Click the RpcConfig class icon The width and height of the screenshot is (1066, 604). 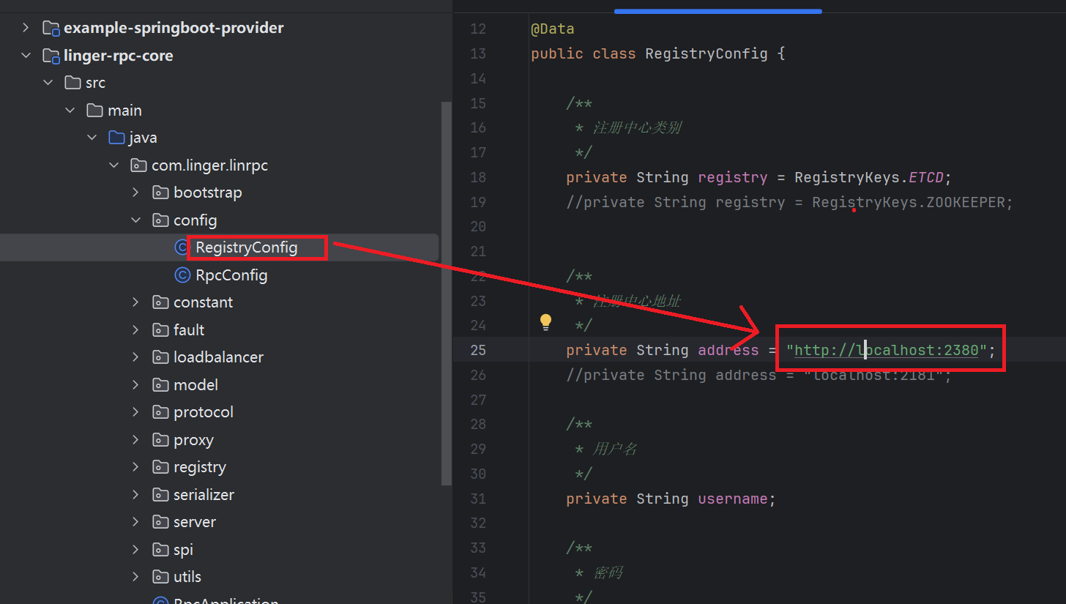[182, 275]
